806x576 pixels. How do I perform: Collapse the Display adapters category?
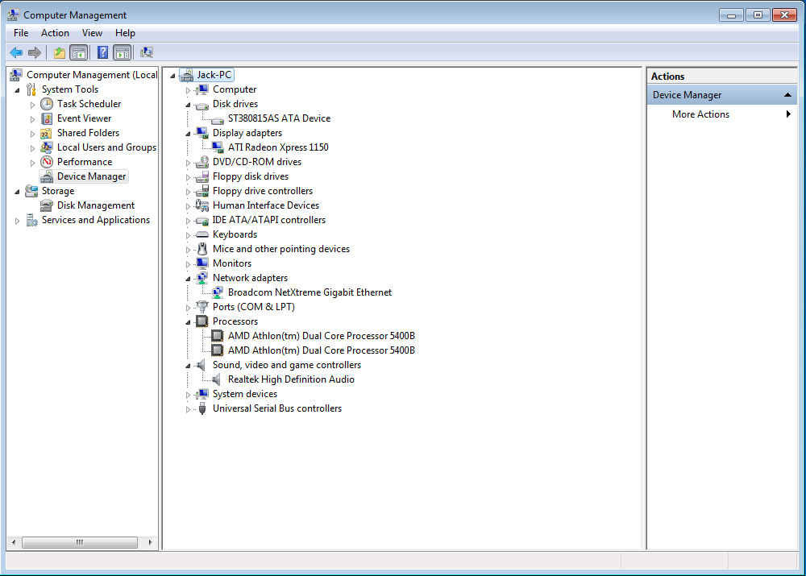click(x=188, y=134)
